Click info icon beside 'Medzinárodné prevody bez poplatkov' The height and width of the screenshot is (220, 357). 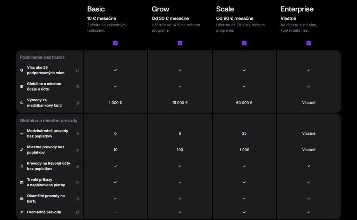(x=77, y=134)
